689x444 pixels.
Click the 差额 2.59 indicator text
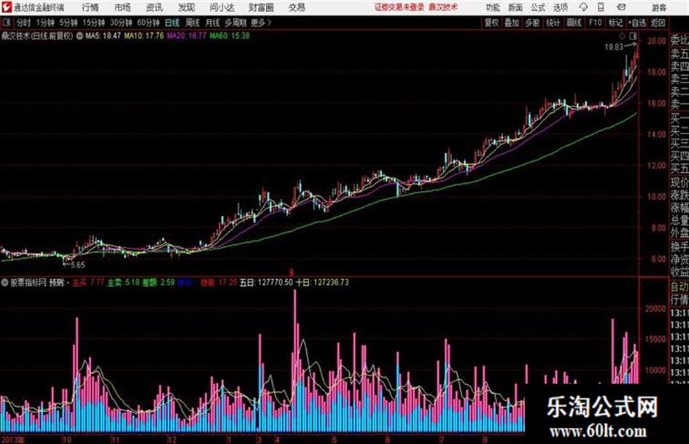158,282
